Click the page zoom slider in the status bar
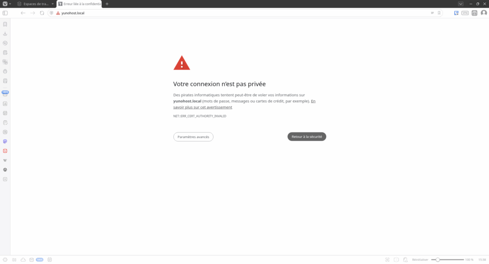Viewport: 489px width, 264px height. 447,260
